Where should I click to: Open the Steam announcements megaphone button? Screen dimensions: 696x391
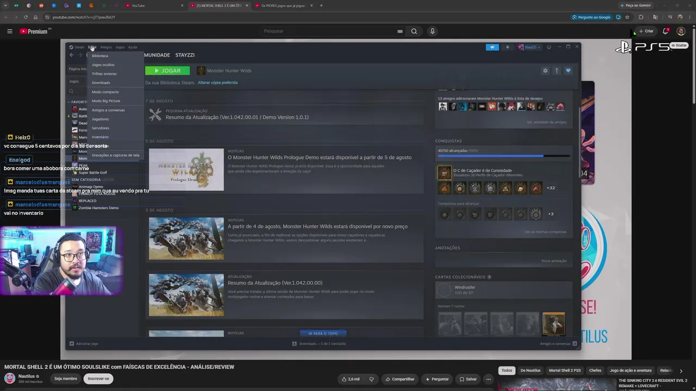[492, 47]
